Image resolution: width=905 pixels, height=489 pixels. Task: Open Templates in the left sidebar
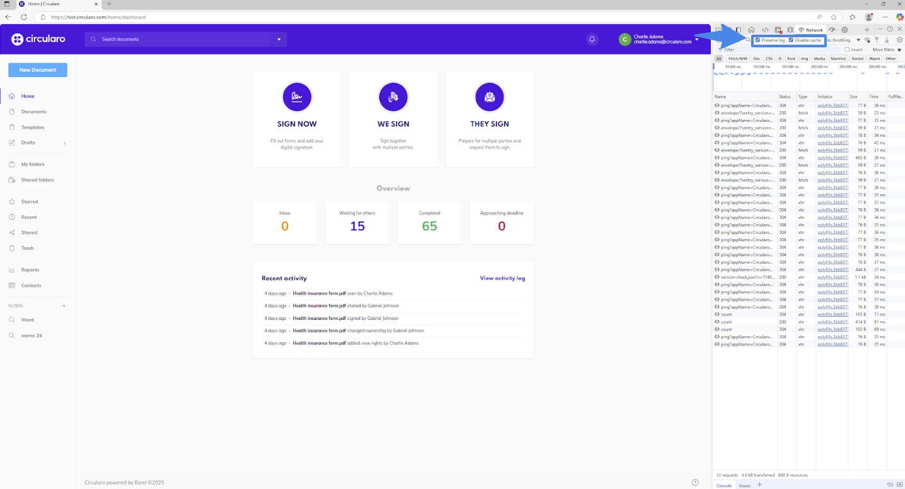[x=33, y=127]
